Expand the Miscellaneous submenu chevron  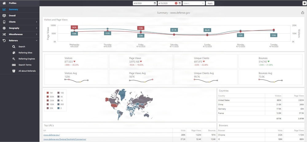37,34
